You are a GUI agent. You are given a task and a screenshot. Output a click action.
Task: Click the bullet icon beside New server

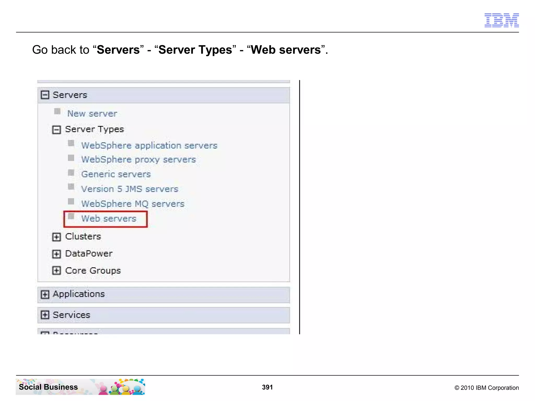[x=57, y=111]
